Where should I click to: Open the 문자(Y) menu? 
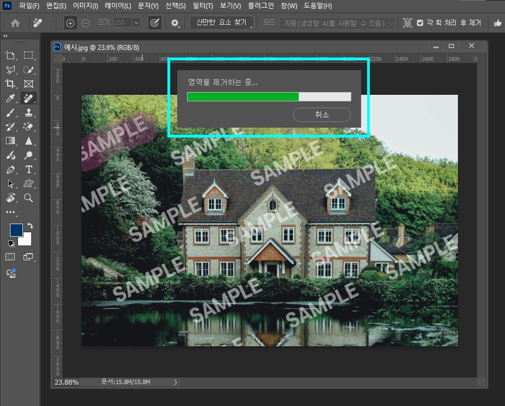[x=148, y=6]
